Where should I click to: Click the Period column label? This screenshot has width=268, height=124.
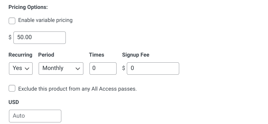pyautogui.click(x=46, y=55)
